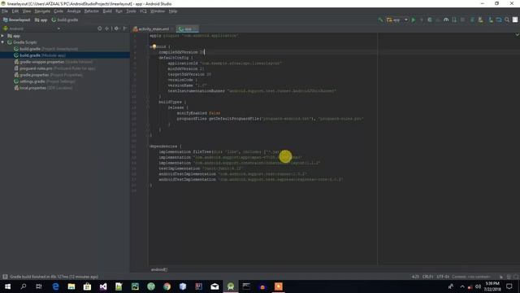
Task: Click linearlayout breadcrumb in navigation bar
Action: click(x=16, y=20)
